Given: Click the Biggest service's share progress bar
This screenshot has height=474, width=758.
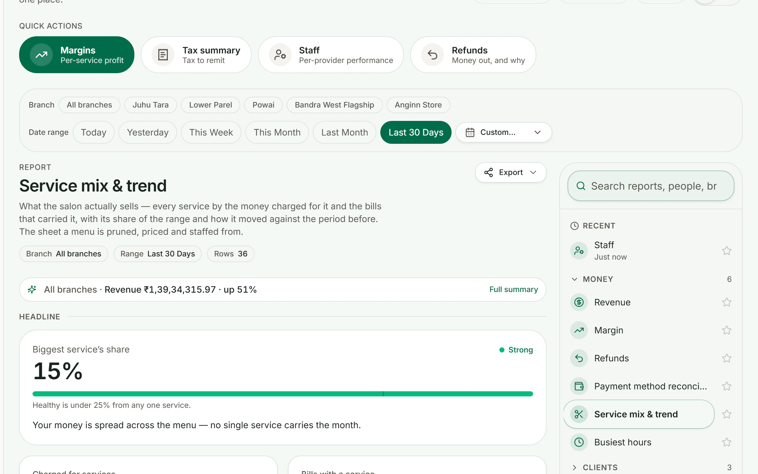Looking at the screenshot, I should click(x=283, y=394).
